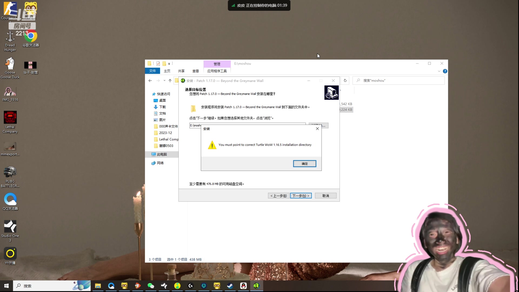This screenshot has width=519, height=292.
Task: Click the 应用程序工具 Application Tools tab
Action: (x=217, y=71)
